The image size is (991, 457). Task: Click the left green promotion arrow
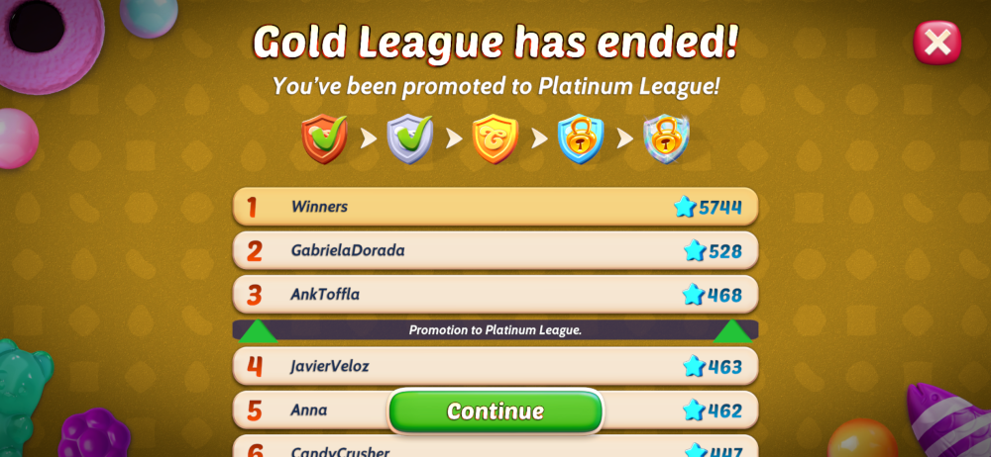coord(258,332)
